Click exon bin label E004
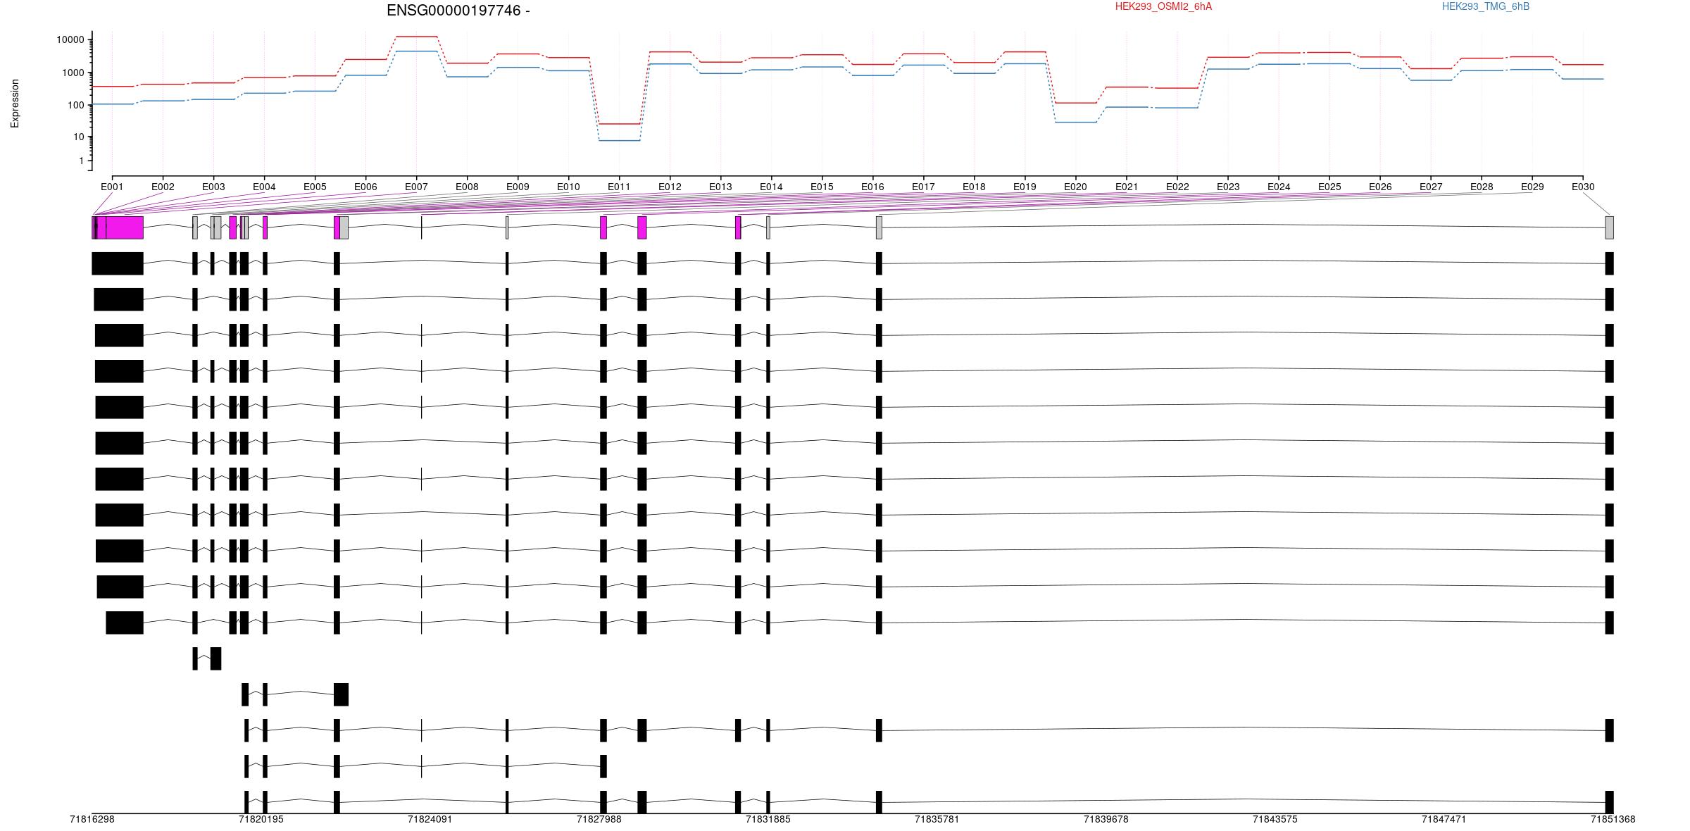 (x=264, y=187)
